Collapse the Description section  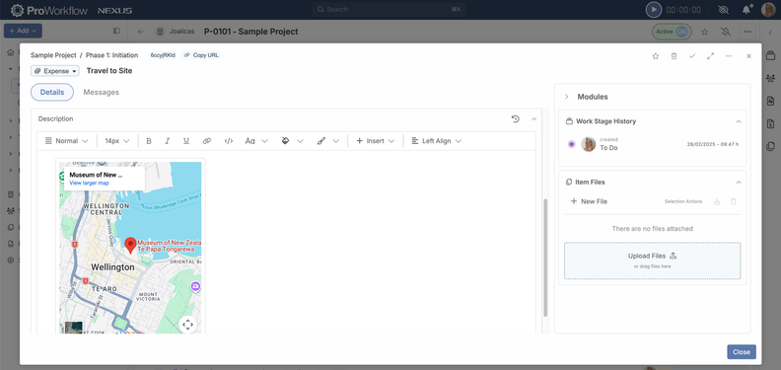pyautogui.click(x=533, y=119)
